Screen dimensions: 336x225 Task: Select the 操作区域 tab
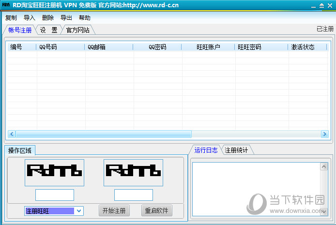20,150
